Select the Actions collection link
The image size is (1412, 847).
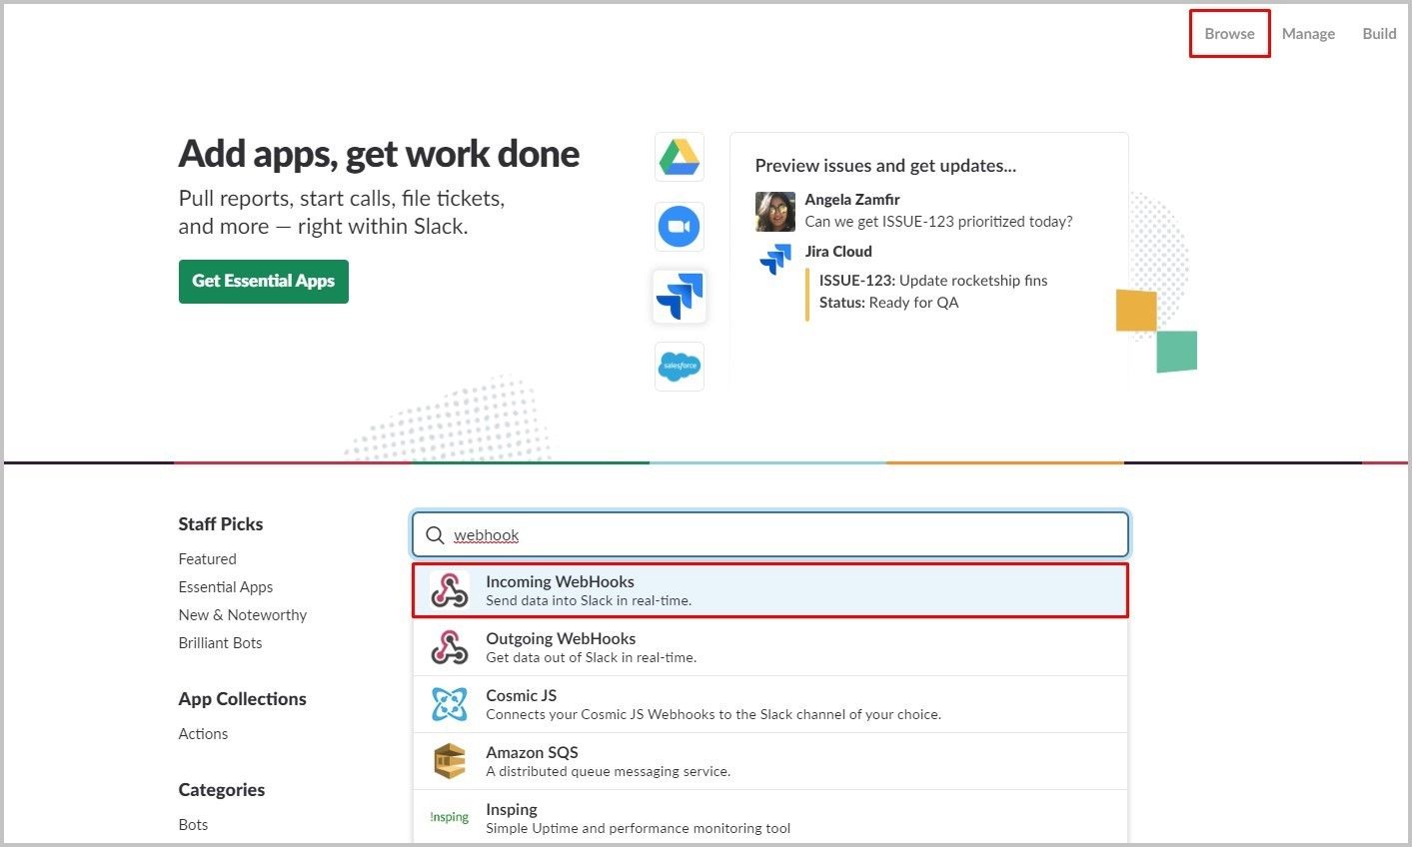tap(204, 734)
